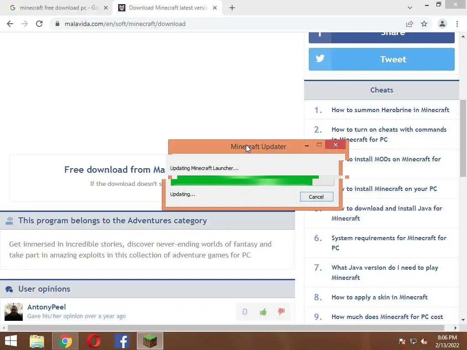Open AntonyPeel user name link
Viewport: 467px width, 350px height.
coord(47,307)
